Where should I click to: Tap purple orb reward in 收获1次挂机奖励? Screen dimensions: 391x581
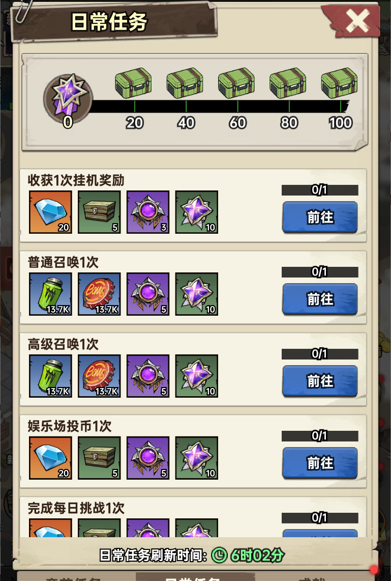148,212
